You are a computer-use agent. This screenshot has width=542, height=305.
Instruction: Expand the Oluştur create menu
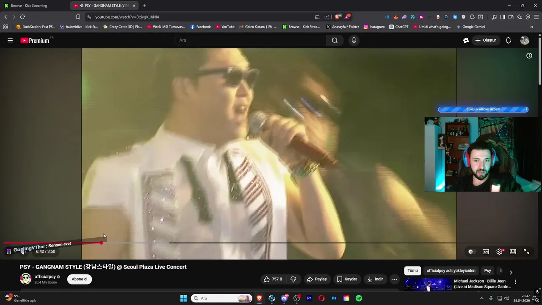[486, 40]
